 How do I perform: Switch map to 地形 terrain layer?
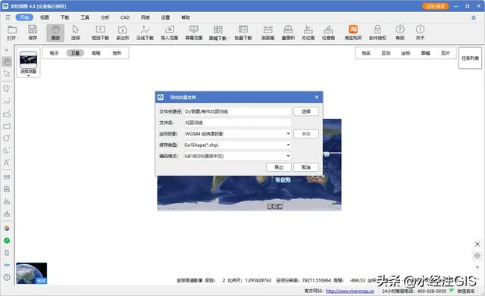click(117, 53)
